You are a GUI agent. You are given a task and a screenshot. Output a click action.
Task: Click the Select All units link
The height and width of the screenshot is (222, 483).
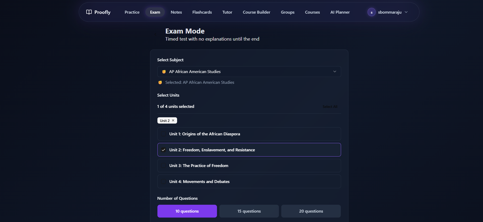[330, 107]
